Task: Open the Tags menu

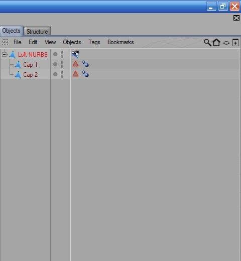Action: (94, 42)
